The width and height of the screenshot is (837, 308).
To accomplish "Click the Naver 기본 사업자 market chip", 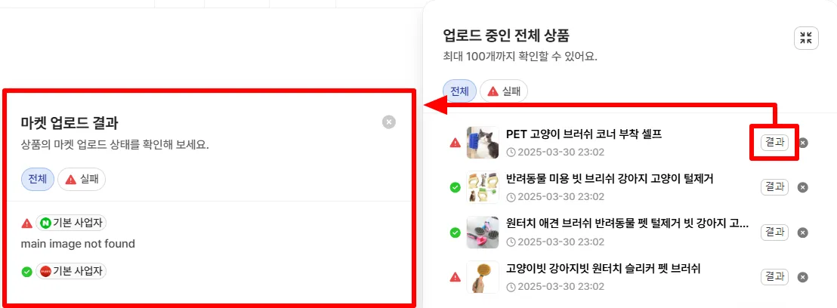I will point(71,223).
